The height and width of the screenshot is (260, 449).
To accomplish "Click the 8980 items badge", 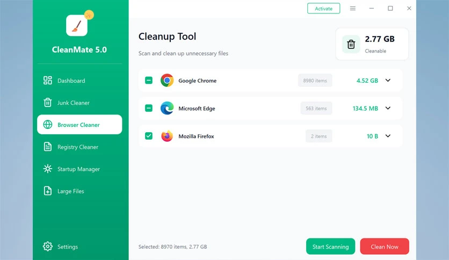I will click(315, 81).
